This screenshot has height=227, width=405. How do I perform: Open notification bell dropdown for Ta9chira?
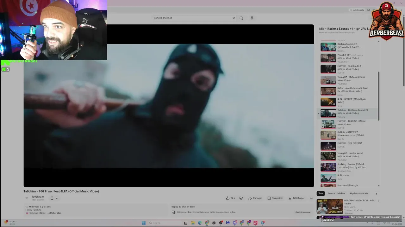[x=54, y=198]
